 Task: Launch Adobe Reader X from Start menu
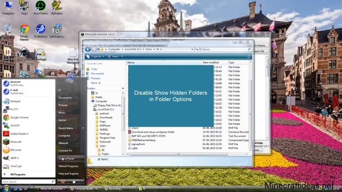click(28, 134)
